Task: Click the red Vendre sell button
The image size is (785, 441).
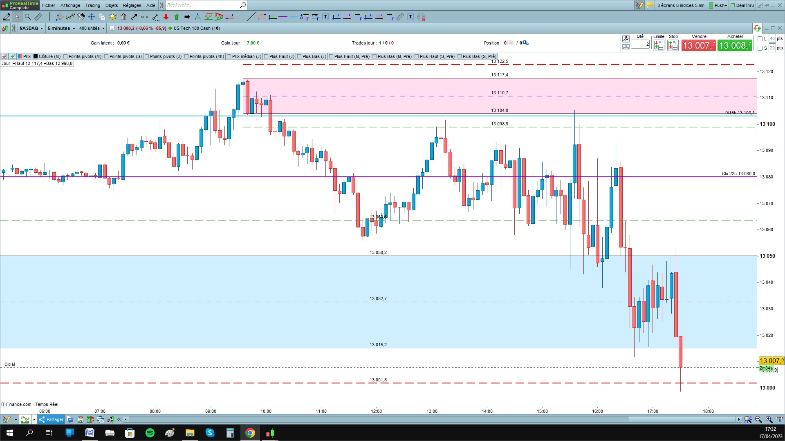Action: [698, 45]
